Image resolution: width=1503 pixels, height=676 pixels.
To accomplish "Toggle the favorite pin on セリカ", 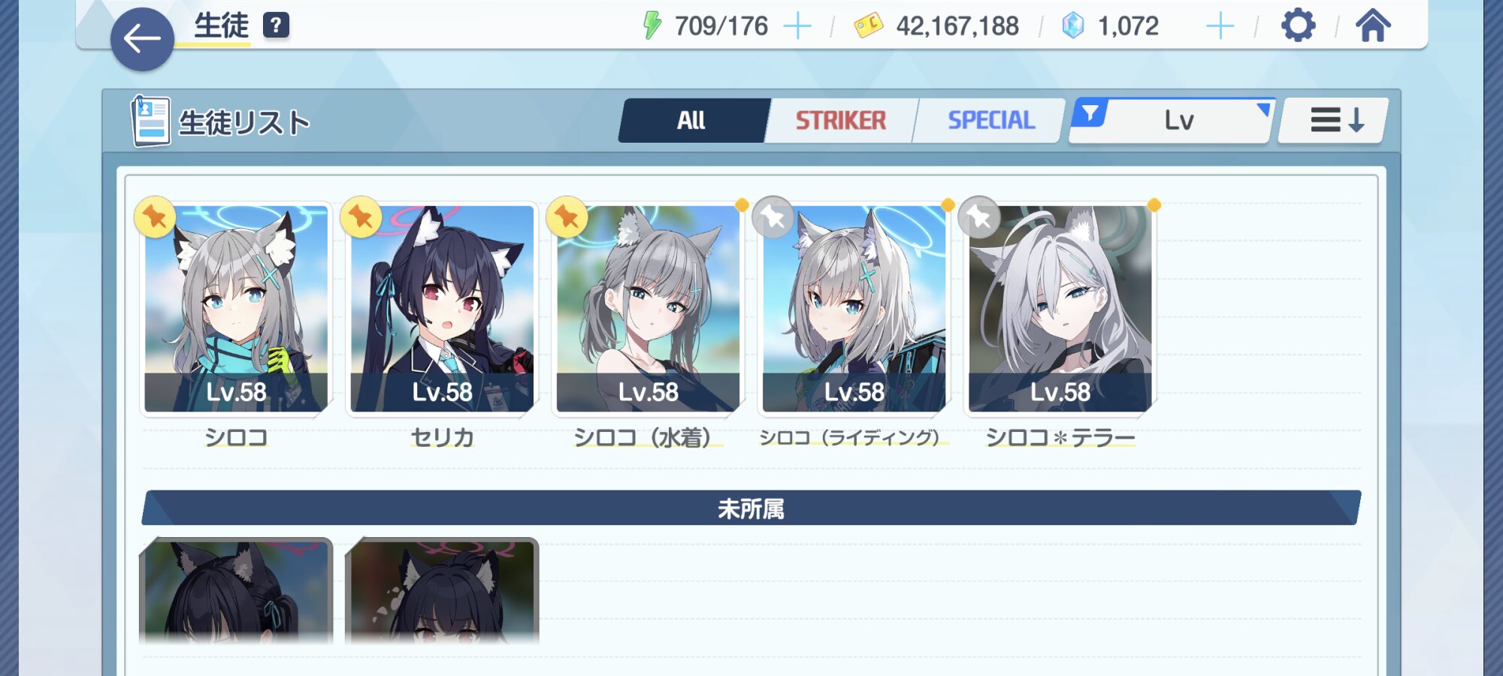I will pos(361,217).
